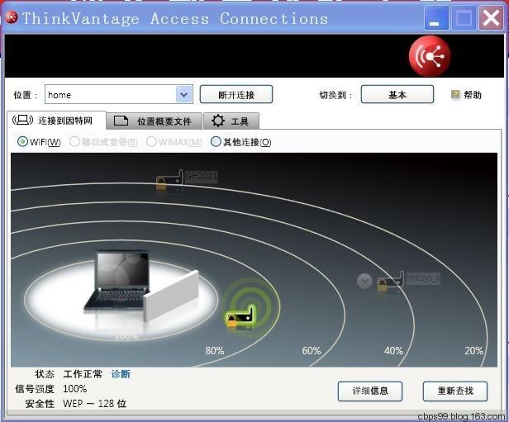Close the Access Connections window

[x=491, y=18]
